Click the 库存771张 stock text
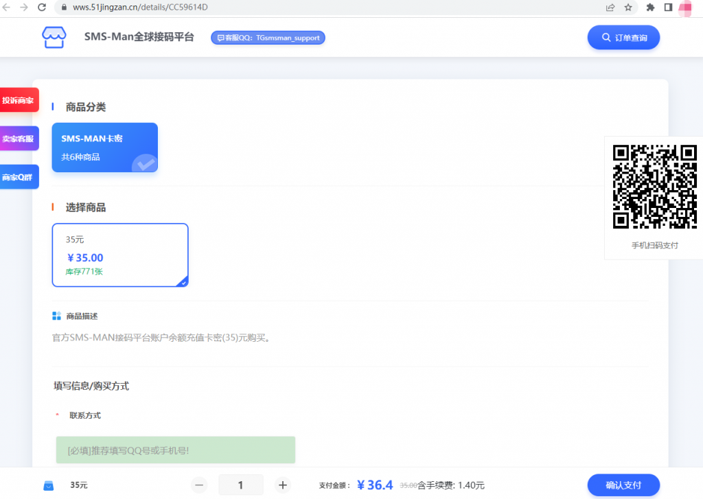Viewport: 703px width, 499px height. [x=84, y=272]
